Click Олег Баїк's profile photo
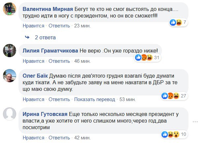The width and height of the screenshot is (202, 147). point(10,76)
